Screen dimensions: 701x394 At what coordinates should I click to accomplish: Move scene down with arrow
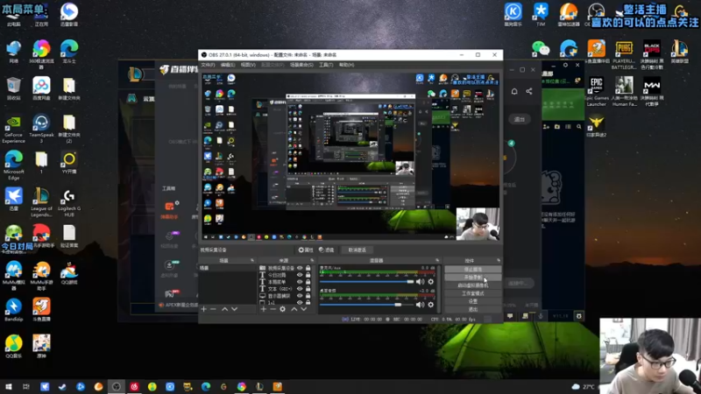(234, 309)
